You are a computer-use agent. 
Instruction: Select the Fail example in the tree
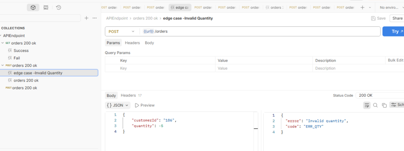click(17, 58)
